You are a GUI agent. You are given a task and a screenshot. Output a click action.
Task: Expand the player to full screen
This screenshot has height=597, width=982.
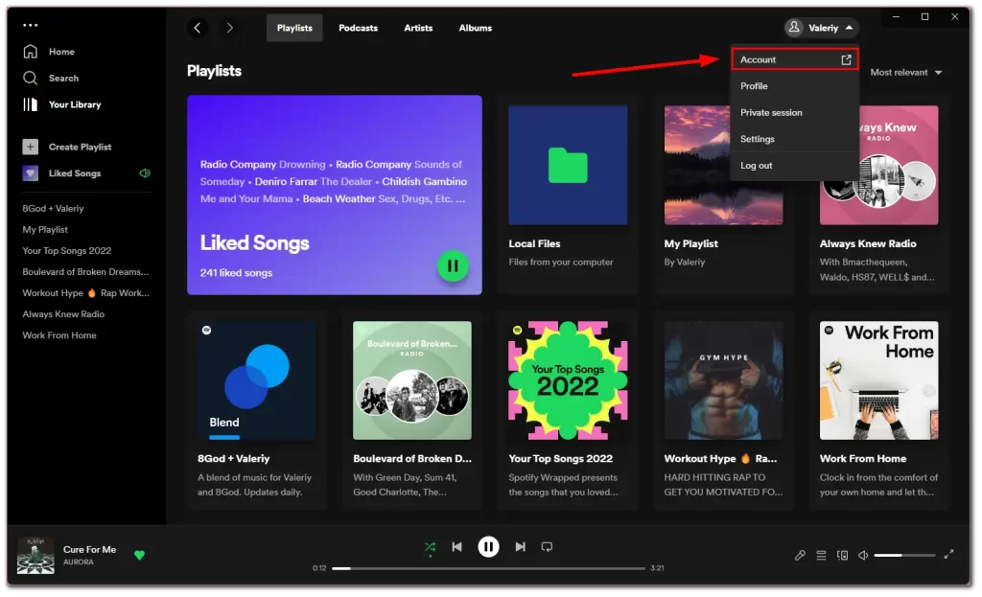click(x=948, y=554)
